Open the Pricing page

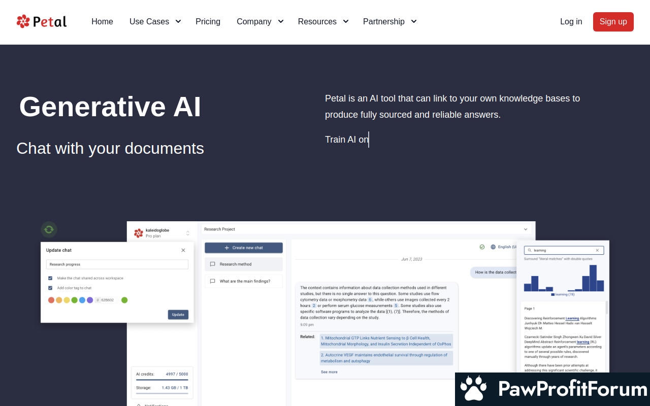pos(208,21)
